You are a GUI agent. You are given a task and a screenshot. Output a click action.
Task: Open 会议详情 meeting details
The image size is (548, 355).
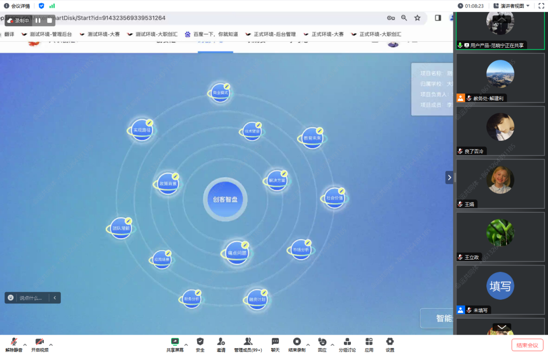click(17, 6)
